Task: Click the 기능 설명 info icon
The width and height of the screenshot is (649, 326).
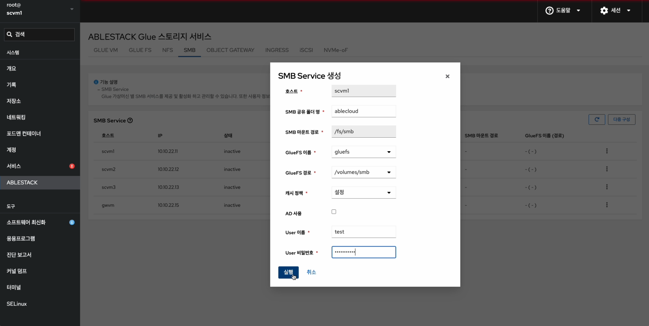Action: click(96, 82)
